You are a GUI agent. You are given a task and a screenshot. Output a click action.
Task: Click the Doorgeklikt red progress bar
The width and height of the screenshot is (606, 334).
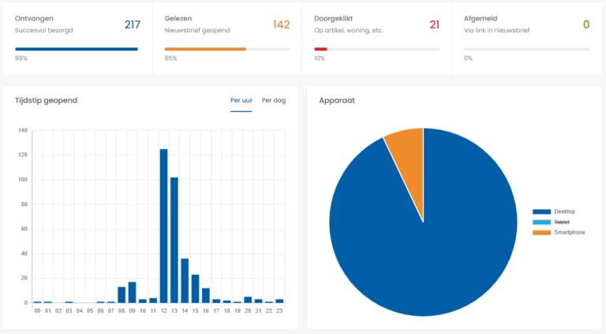pyautogui.click(x=320, y=49)
